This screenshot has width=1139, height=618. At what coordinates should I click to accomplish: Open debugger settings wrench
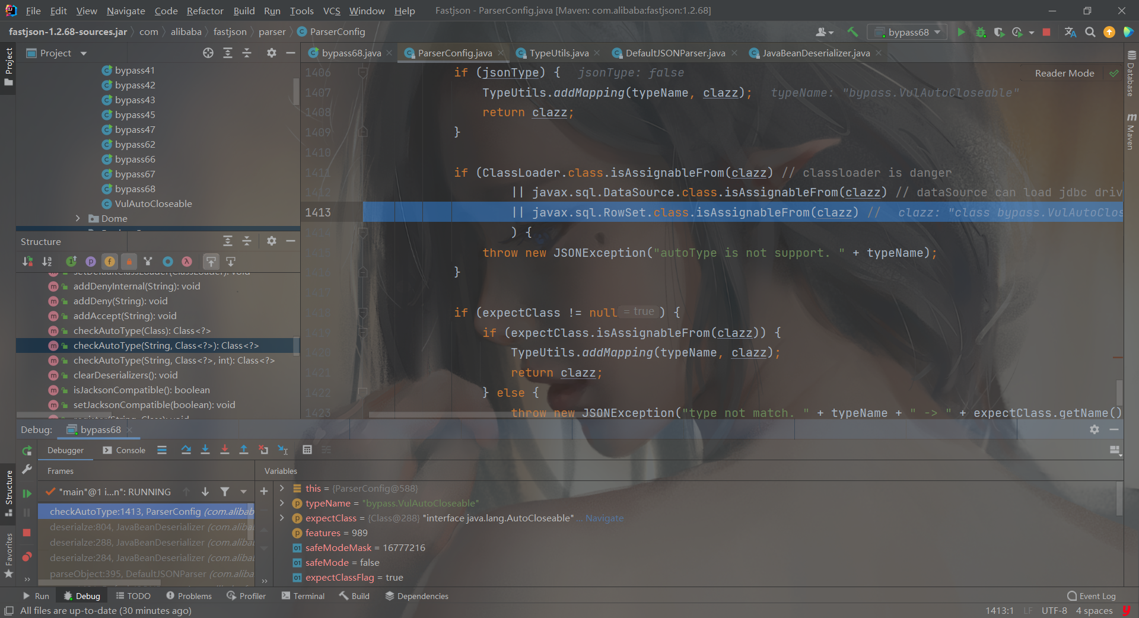(27, 470)
